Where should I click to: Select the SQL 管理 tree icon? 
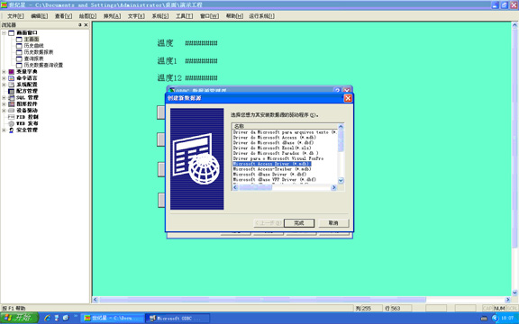11,98
